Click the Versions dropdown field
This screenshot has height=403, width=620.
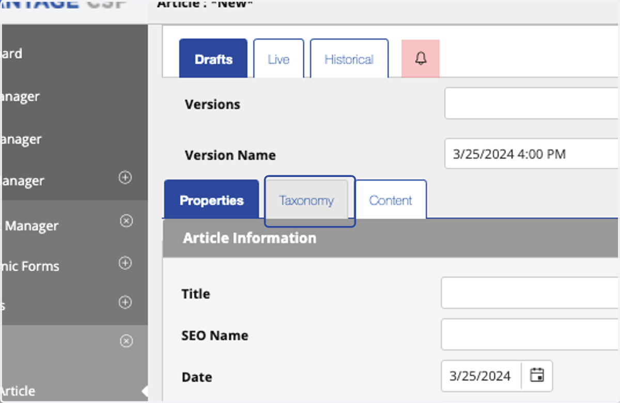point(532,103)
